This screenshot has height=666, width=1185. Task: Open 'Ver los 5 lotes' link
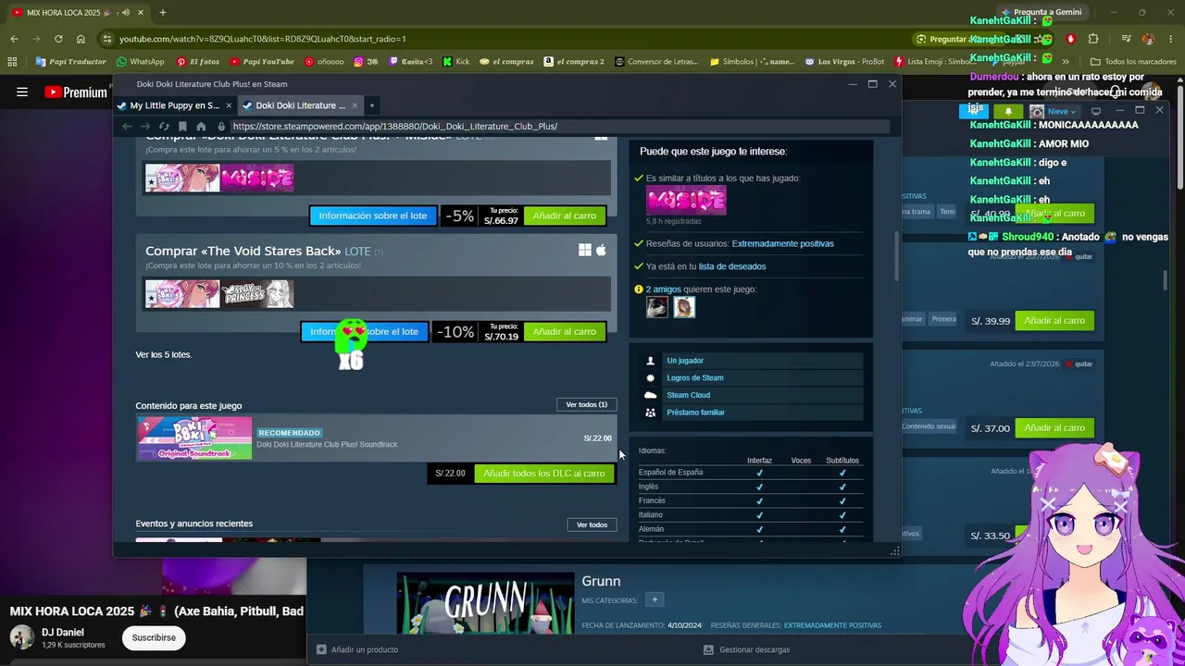[x=164, y=354]
